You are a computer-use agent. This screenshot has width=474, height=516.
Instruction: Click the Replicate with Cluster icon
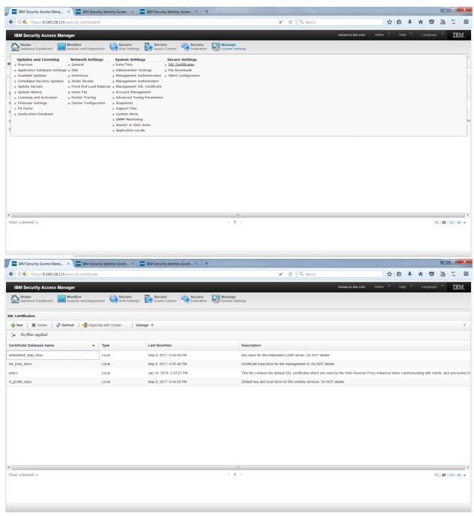point(85,325)
